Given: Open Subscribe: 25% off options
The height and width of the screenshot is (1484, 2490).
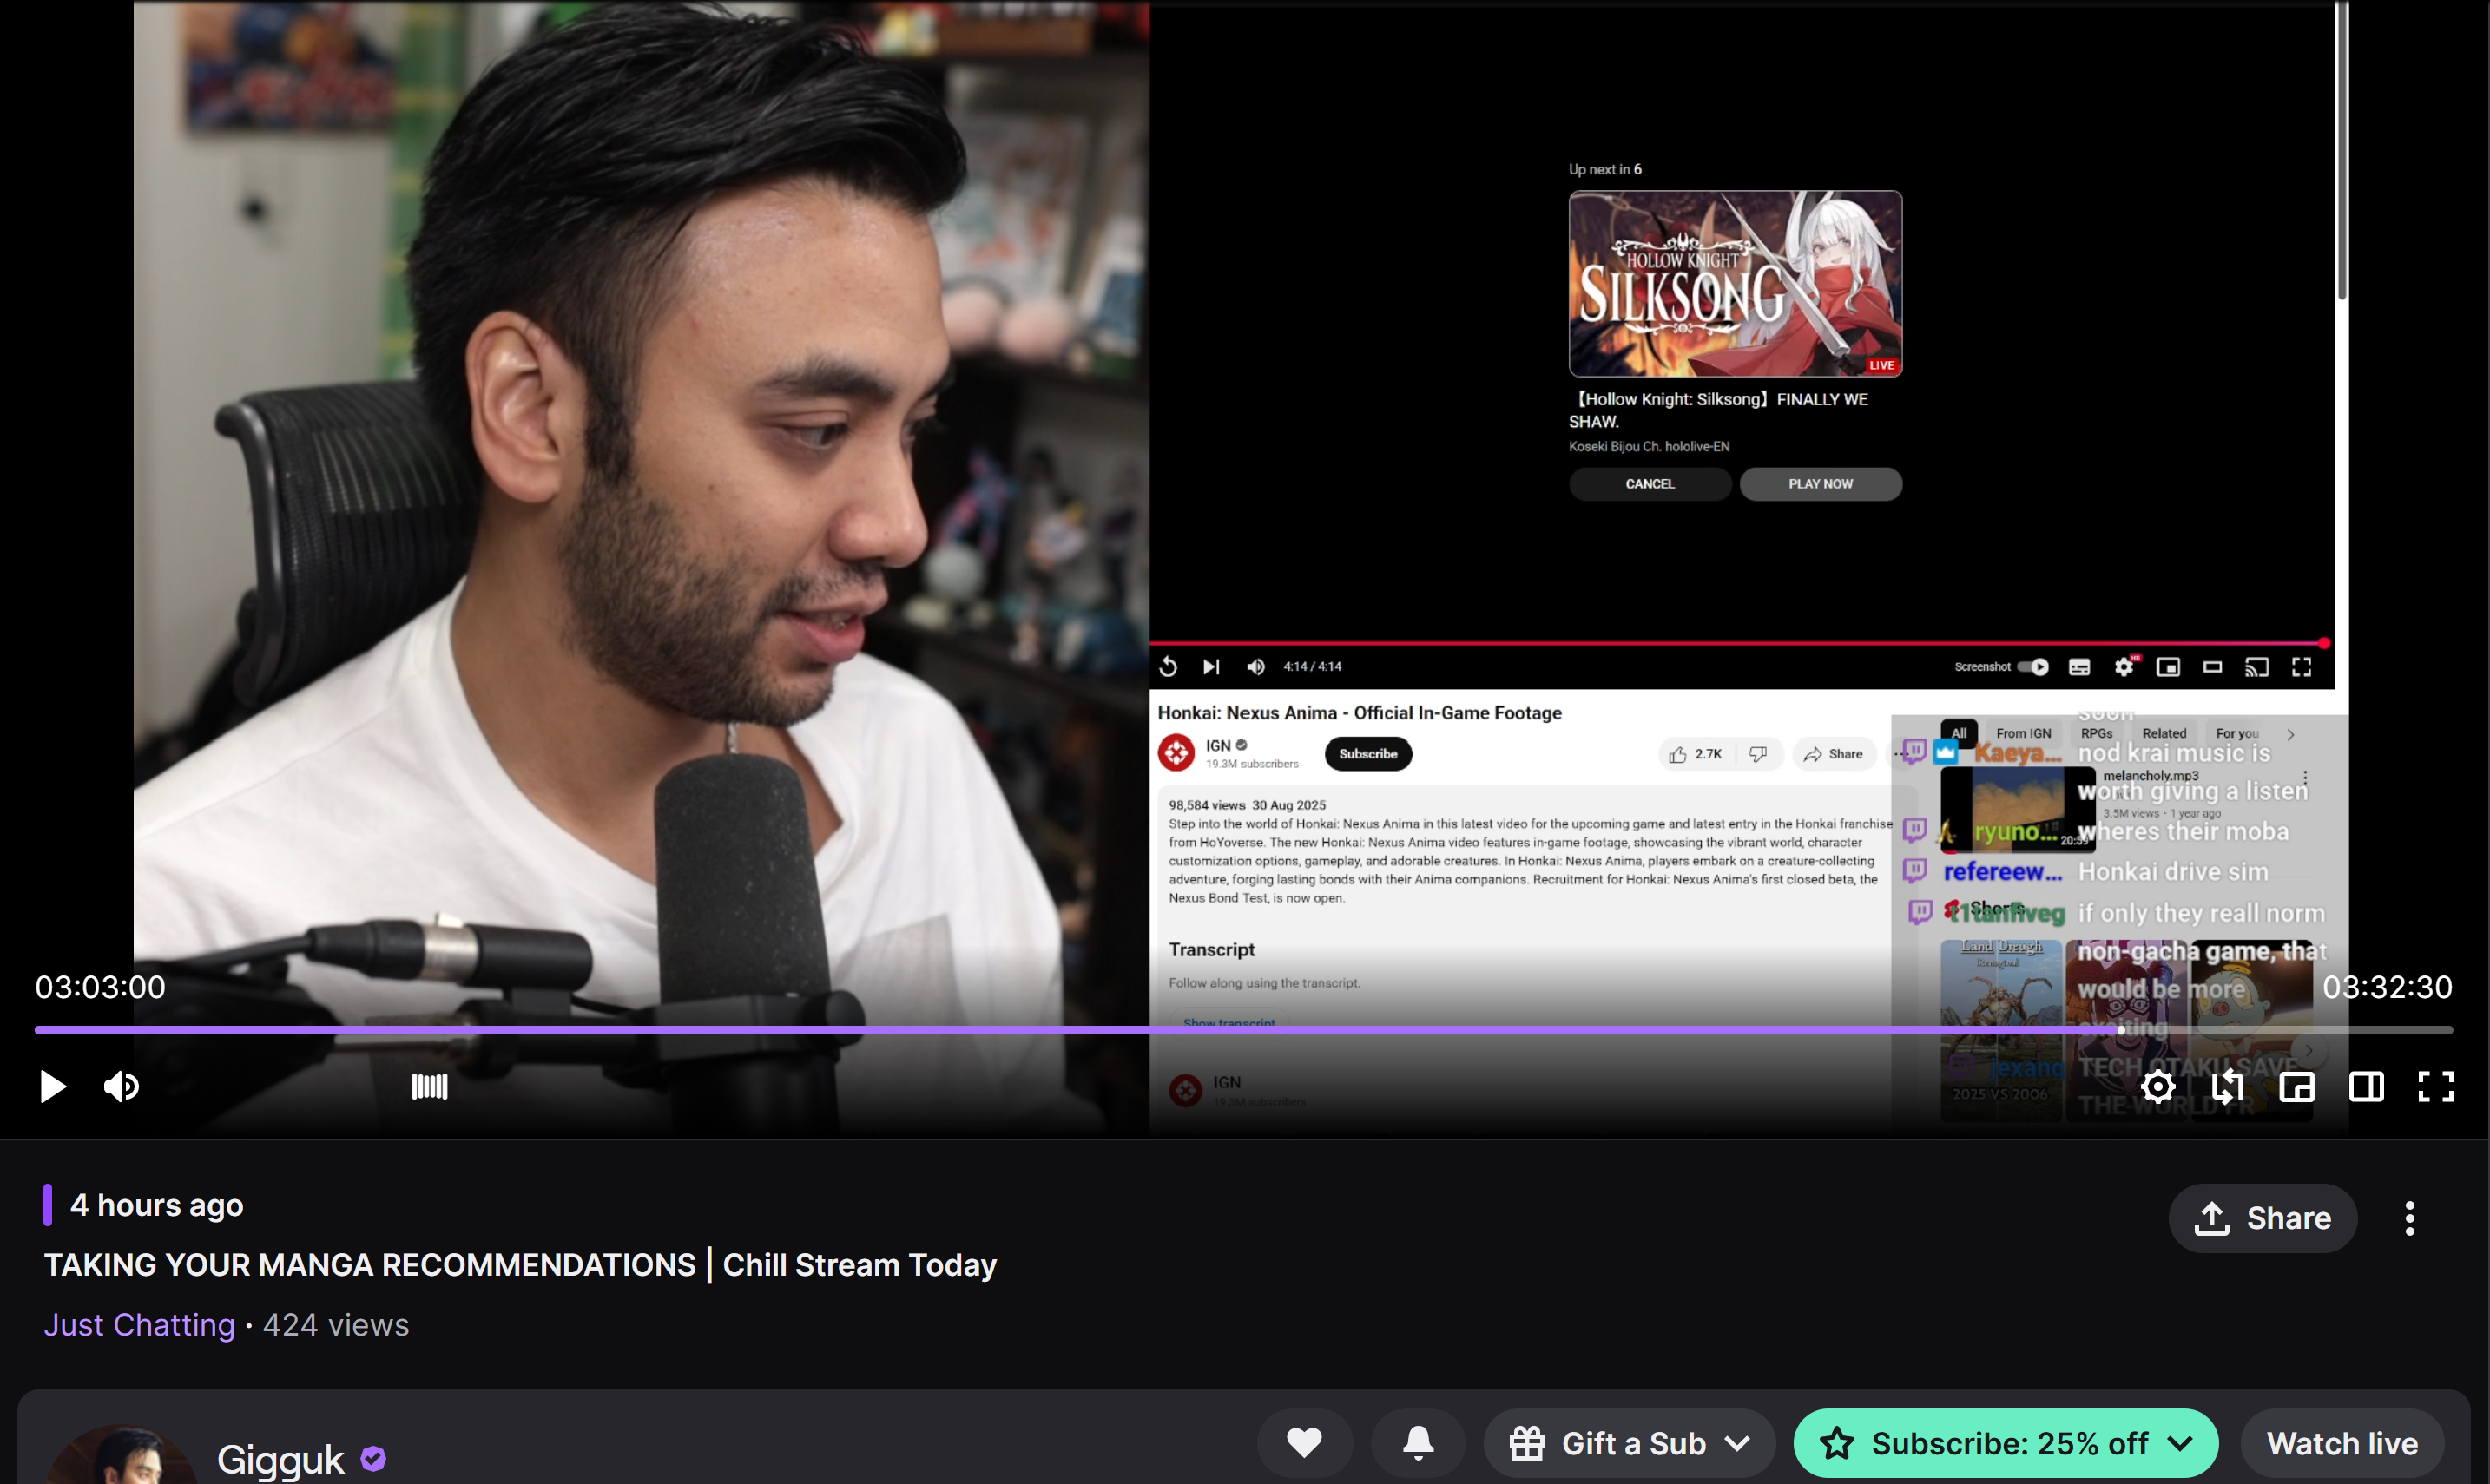Looking at the screenshot, I should click(2006, 1442).
